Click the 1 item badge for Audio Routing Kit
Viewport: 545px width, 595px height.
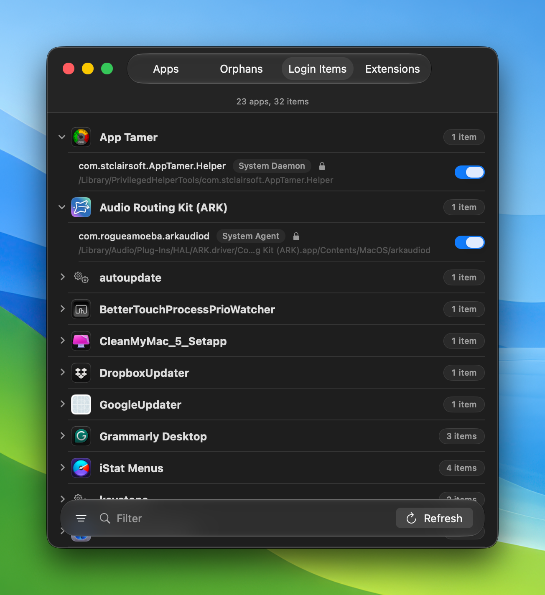[x=464, y=207]
